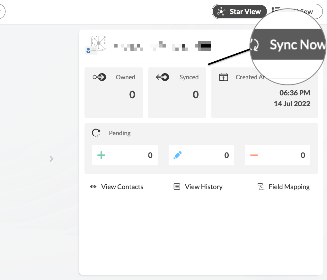Click the blue pencil pending edits icon

pos(178,155)
